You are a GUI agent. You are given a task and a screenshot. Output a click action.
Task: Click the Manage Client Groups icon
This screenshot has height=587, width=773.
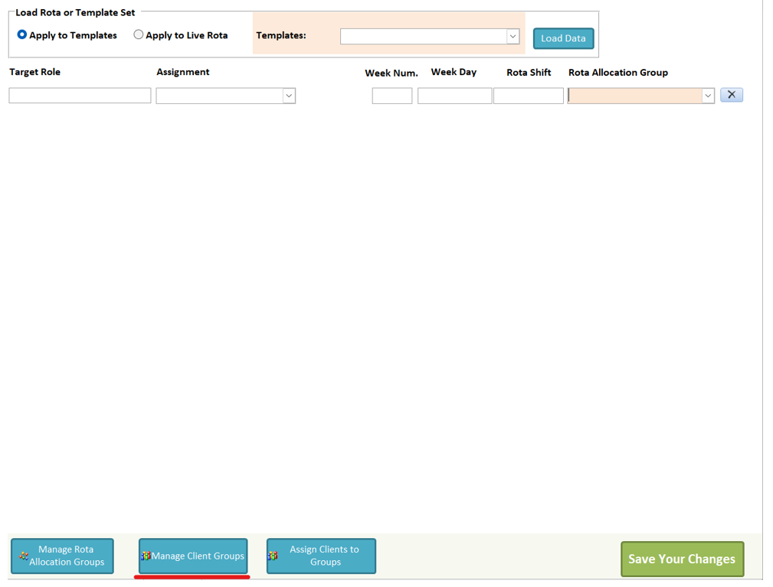click(146, 556)
